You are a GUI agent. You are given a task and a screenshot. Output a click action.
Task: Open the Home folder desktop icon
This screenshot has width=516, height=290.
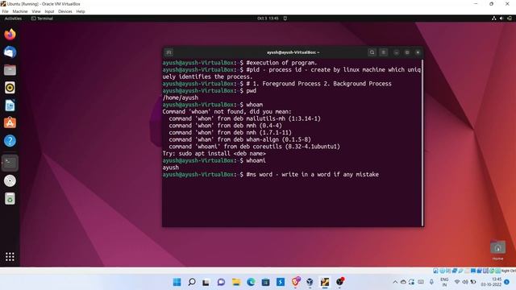click(x=497, y=250)
